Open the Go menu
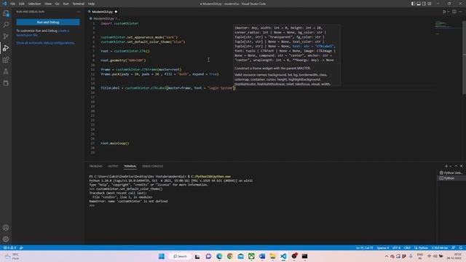This screenshot has height=262, width=466. coord(57,4)
